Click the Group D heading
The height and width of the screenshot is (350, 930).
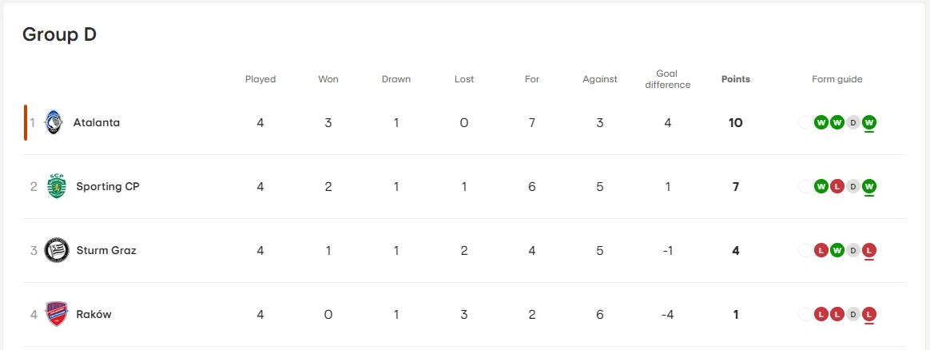[59, 34]
